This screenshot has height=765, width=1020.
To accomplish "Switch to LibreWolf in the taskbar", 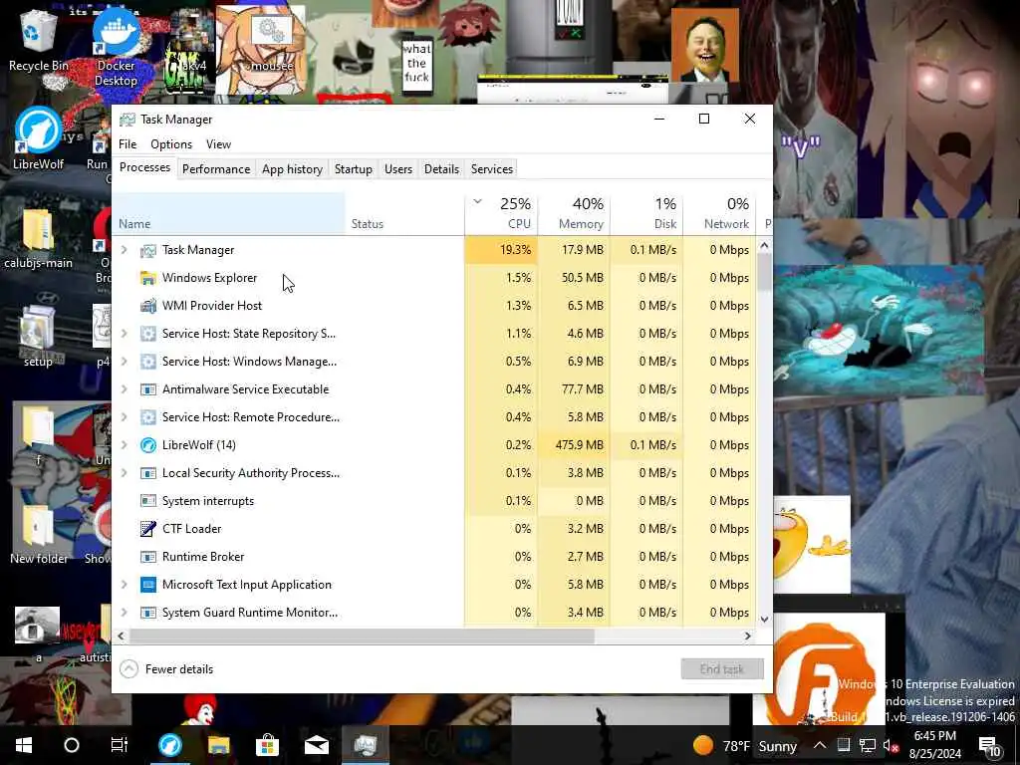I will pos(170,745).
